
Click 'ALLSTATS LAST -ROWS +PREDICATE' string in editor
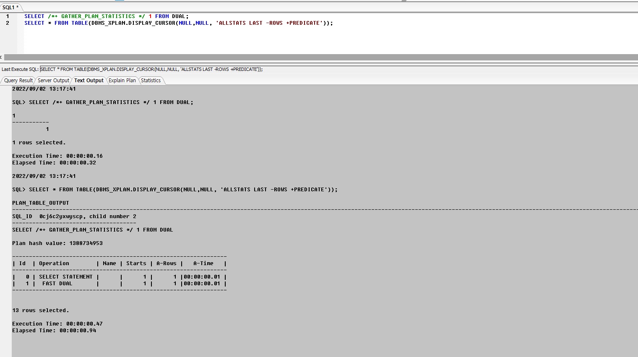coord(269,23)
